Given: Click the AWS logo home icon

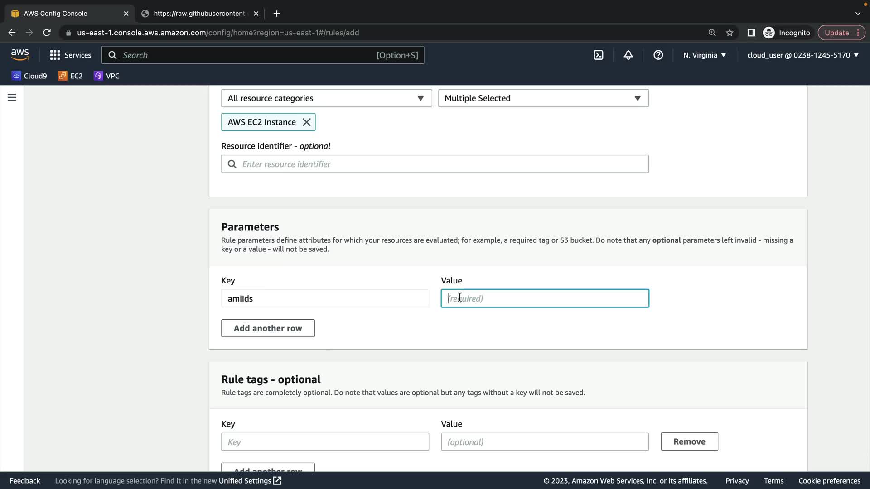Looking at the screenshot, I should (20, 55).
